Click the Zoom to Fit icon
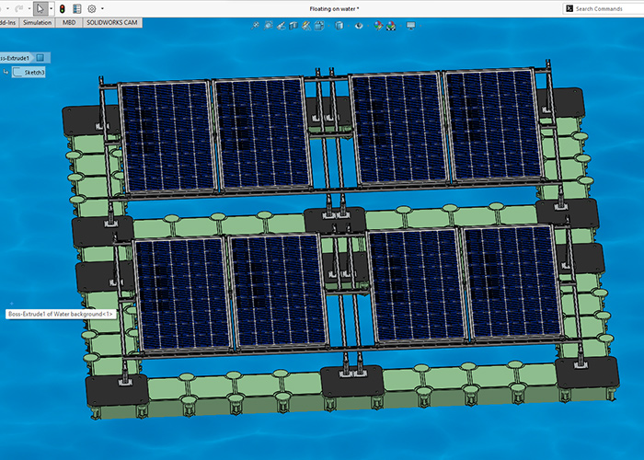This screenshot has width=644, height=460. (x=255, y=24)
